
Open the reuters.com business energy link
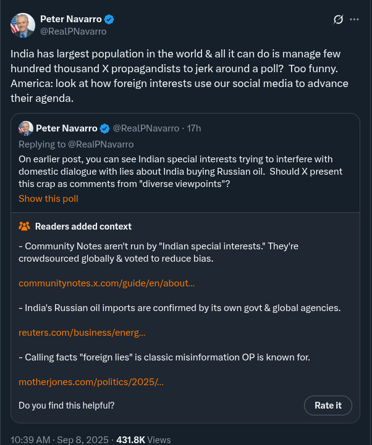pos(82,333)
